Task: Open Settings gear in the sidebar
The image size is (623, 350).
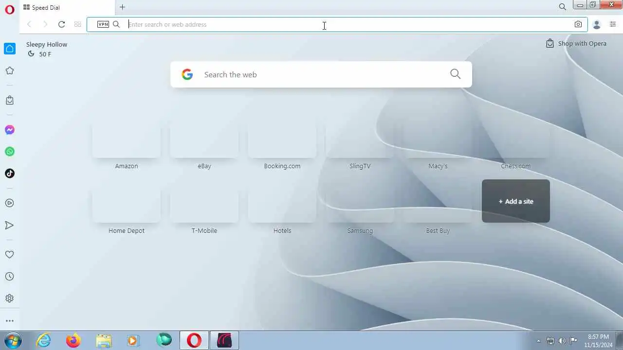Action: pos(10,298)
